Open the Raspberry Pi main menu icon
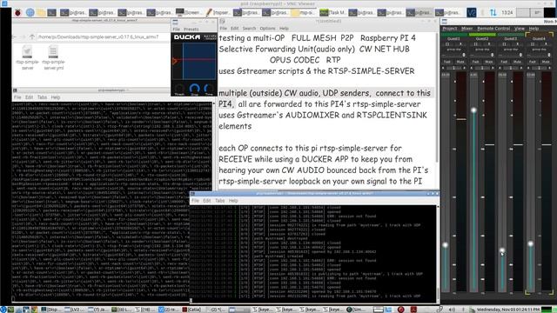557x313 pixels. point(17,13)
